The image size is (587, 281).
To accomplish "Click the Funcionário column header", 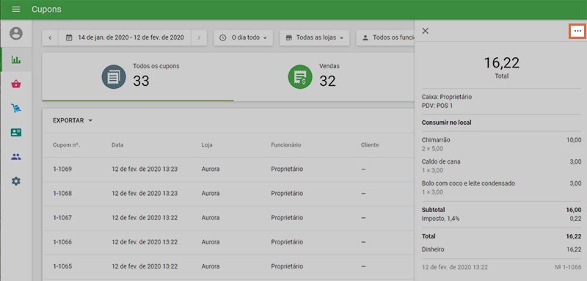I will 286,145.
